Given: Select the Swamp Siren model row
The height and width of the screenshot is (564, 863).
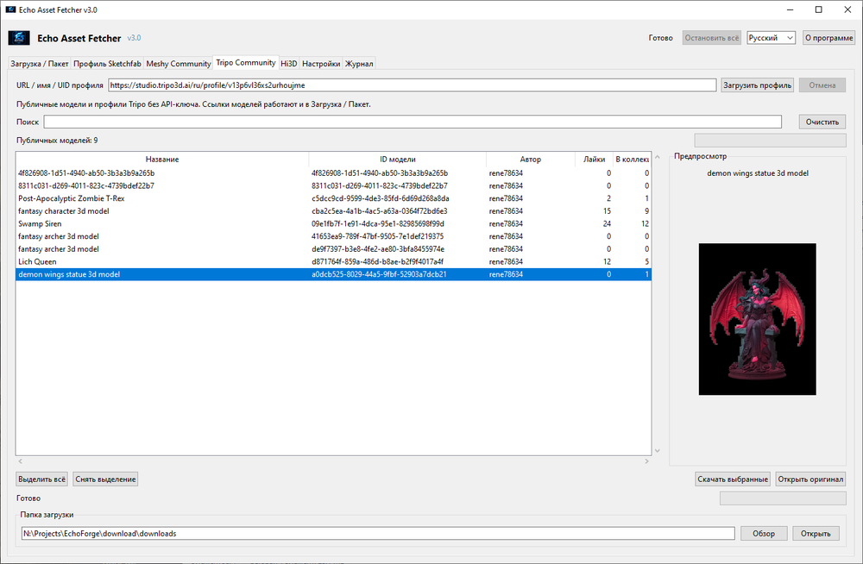Looking at the screenshot, I should pos(333,224).
